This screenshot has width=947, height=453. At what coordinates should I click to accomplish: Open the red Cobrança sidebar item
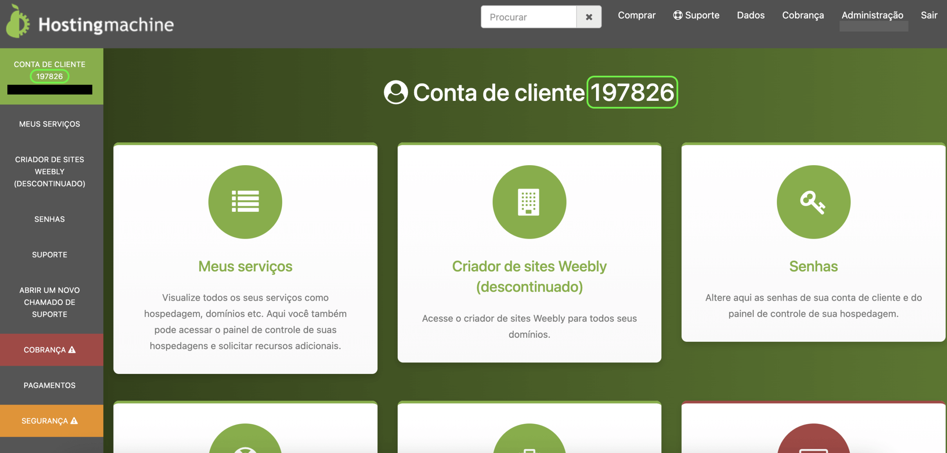click(x=51, y=350)
